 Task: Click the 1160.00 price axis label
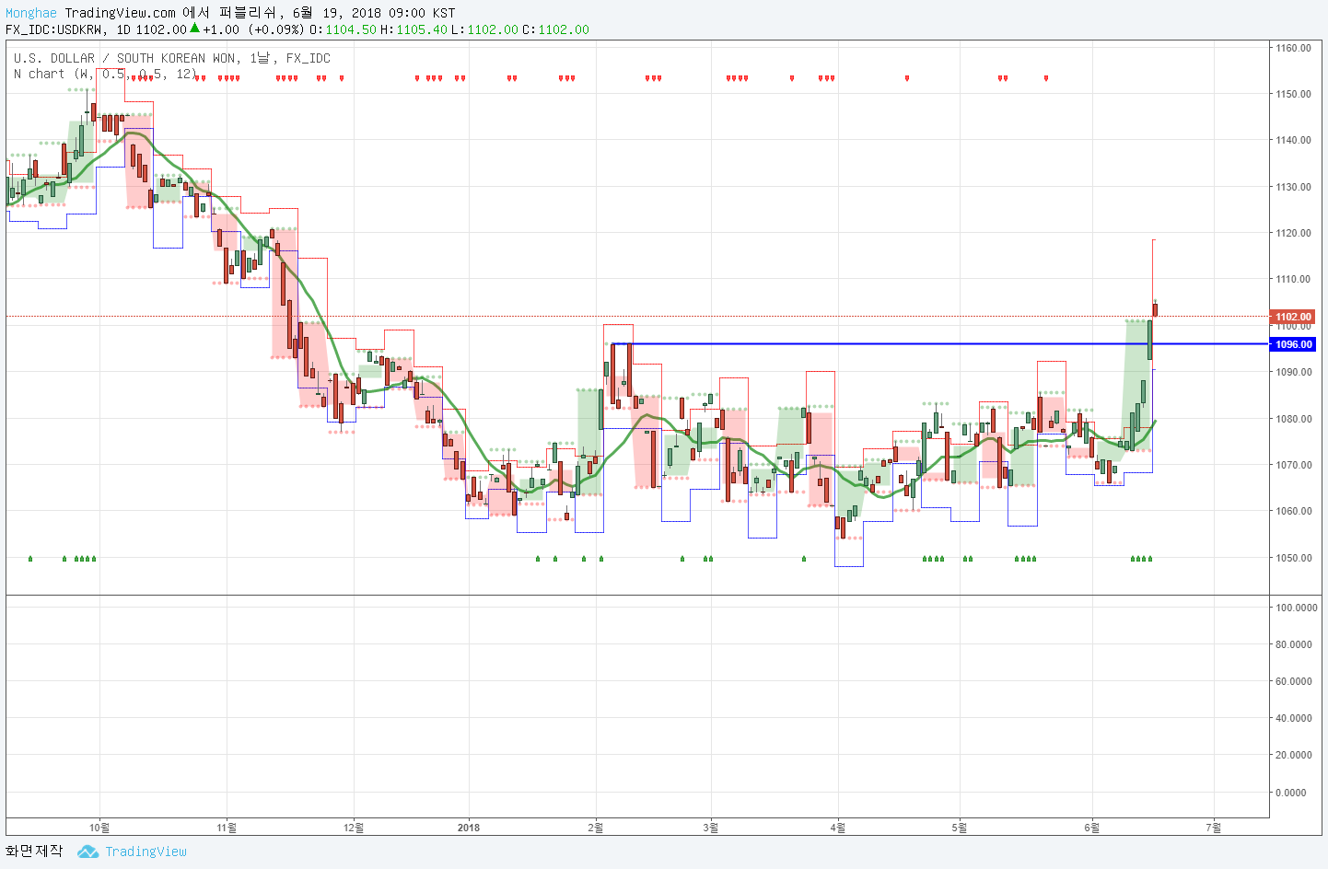(x=1293, y=48)
